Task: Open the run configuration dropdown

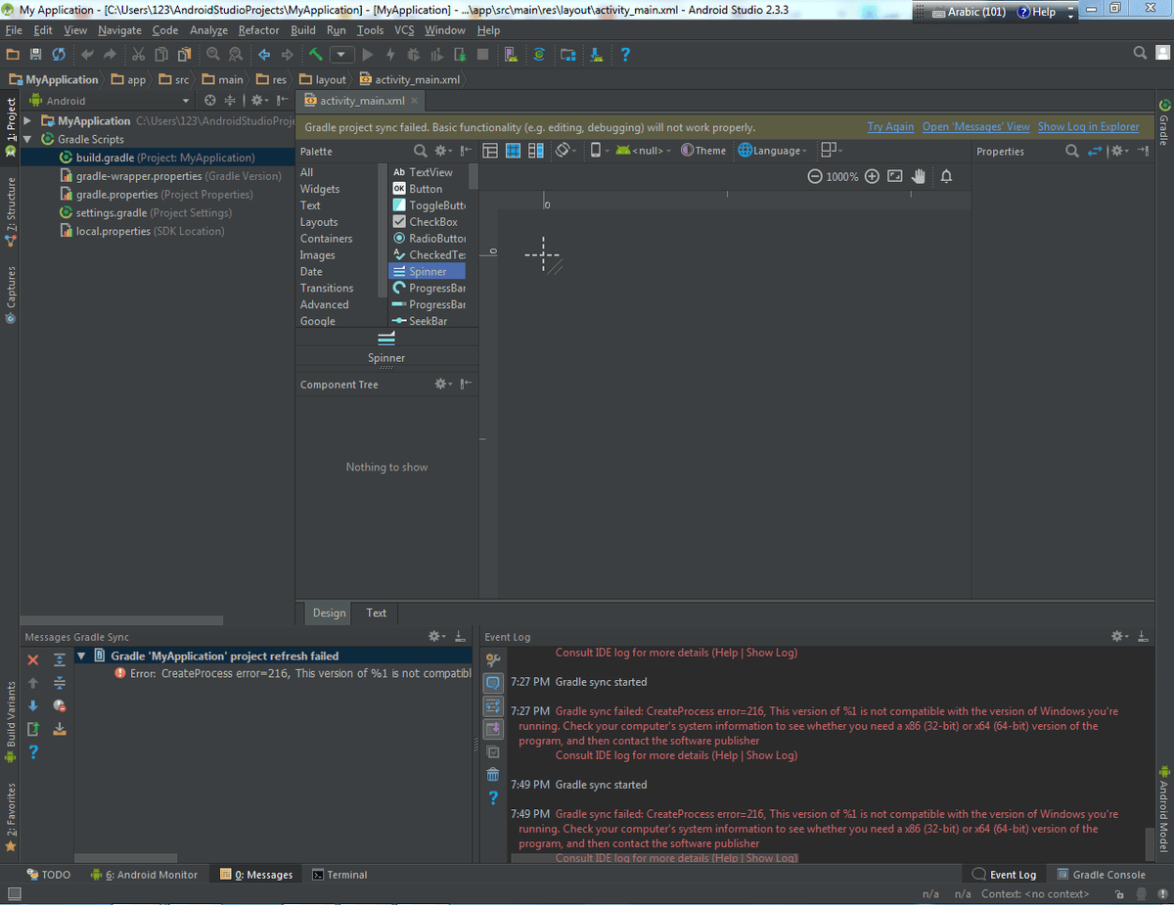Action: pyautogui.click(x=341, y=55)
